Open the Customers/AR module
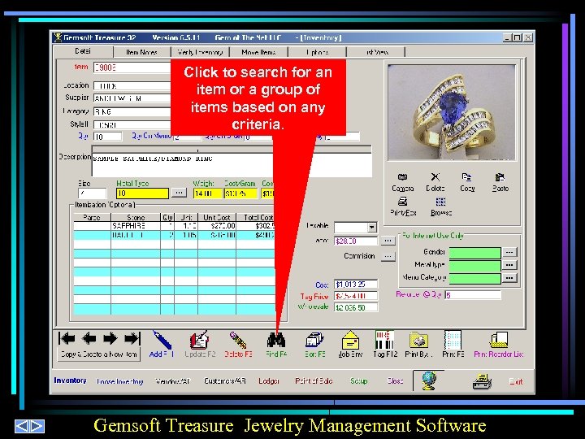The height and width of the screenshot is (439, 585). (225, 381)
